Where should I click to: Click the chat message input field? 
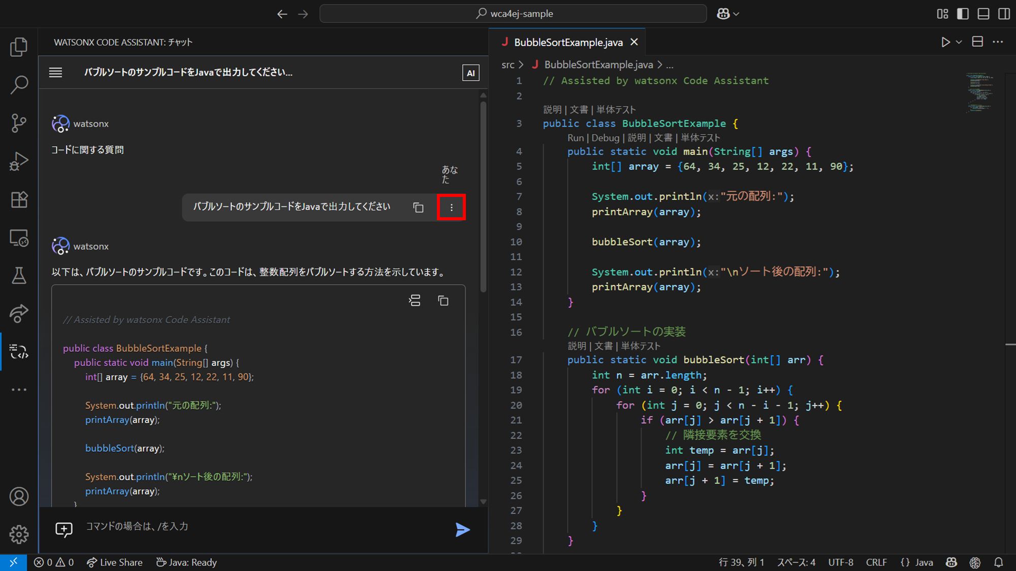264,526
